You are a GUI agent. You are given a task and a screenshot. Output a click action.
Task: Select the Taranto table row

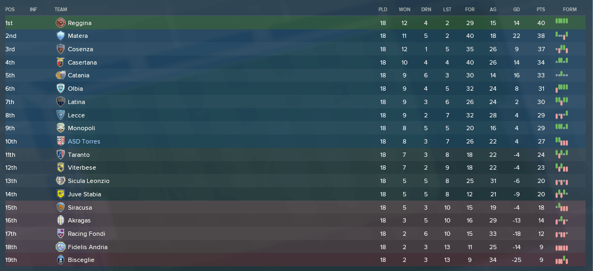pos(295,154)
